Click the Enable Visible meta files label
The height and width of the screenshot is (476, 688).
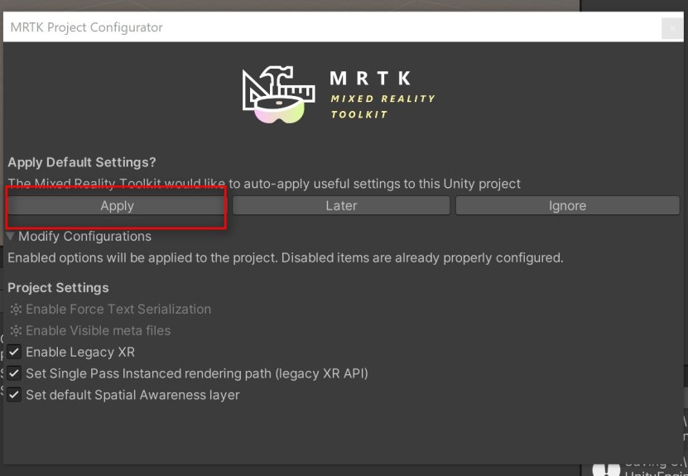point(99,330)
